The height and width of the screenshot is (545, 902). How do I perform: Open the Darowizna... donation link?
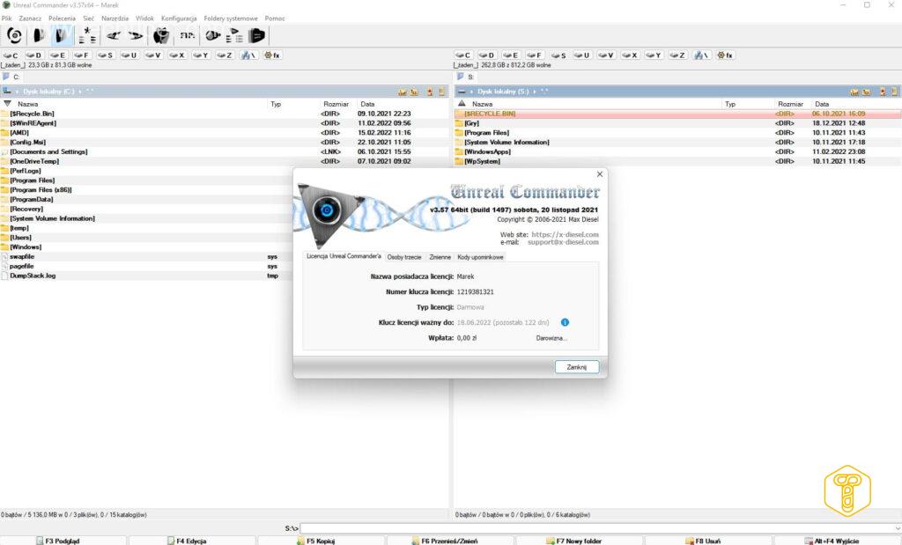point(551,338)
